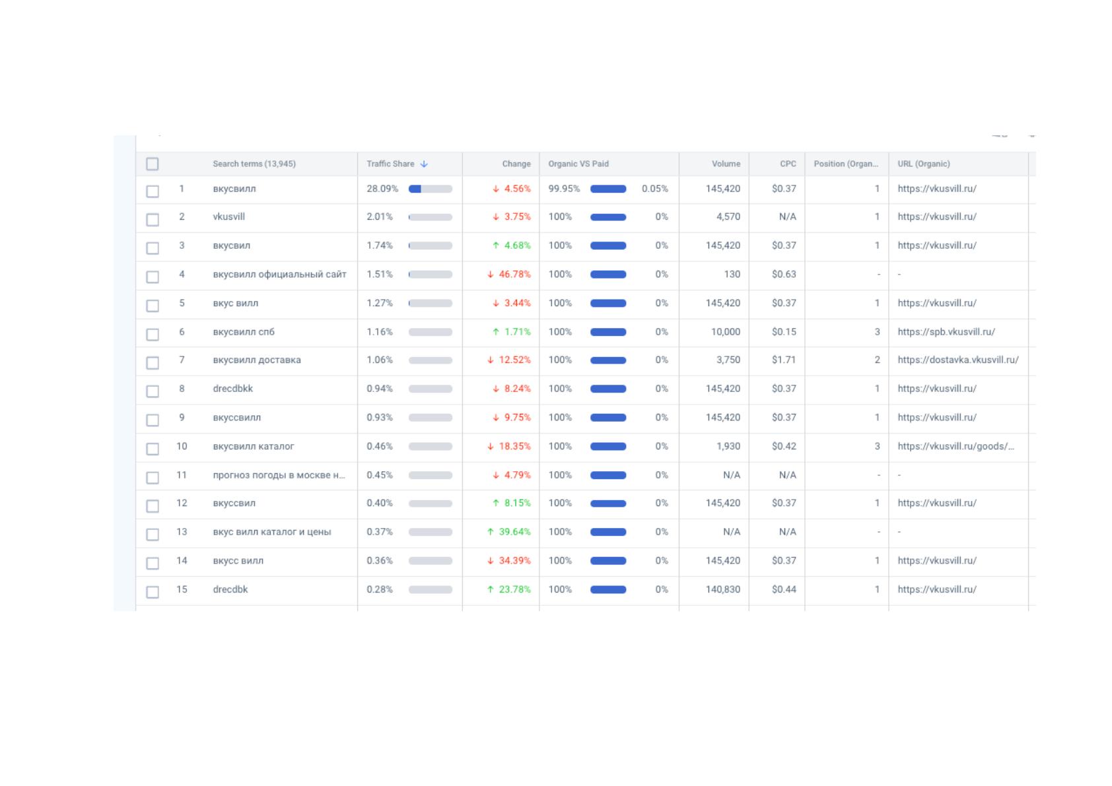Click the 99.95% organic percentage
1112x786 pixels.
point(564,189)
